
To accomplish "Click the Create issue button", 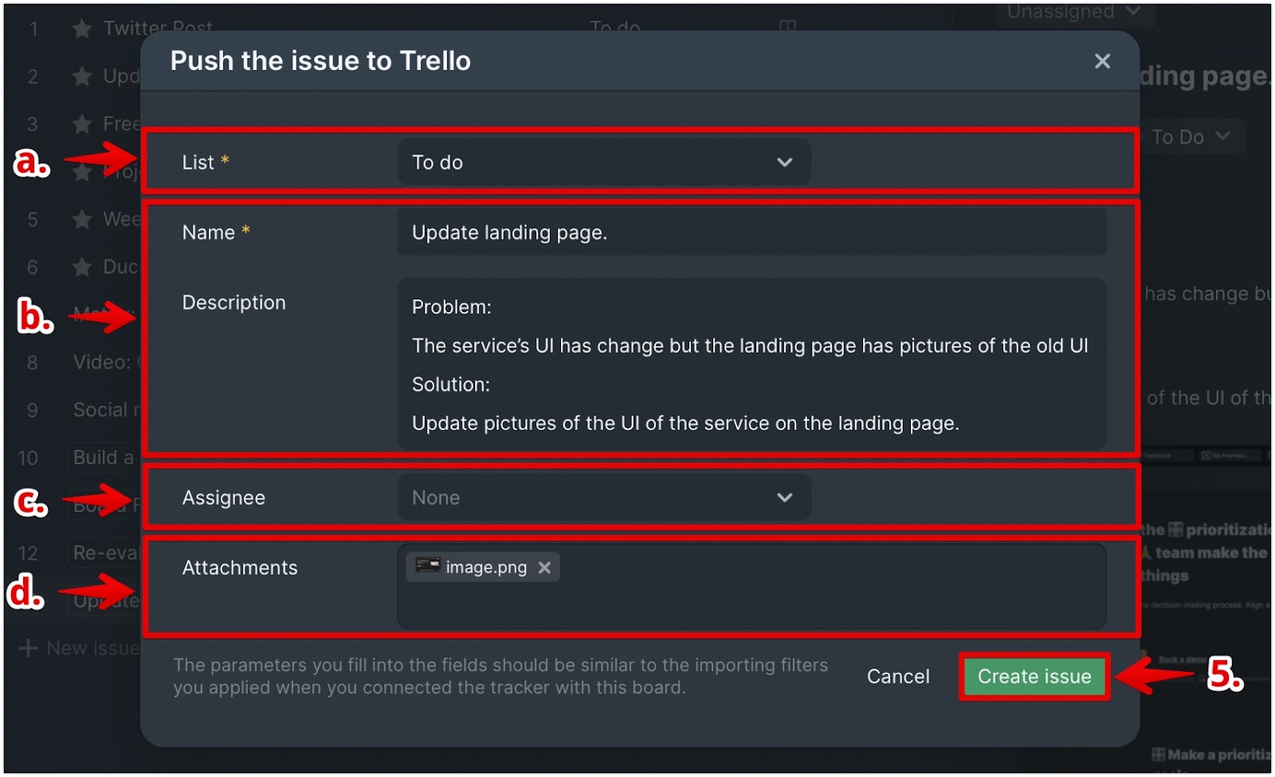I will (1034, 677).
